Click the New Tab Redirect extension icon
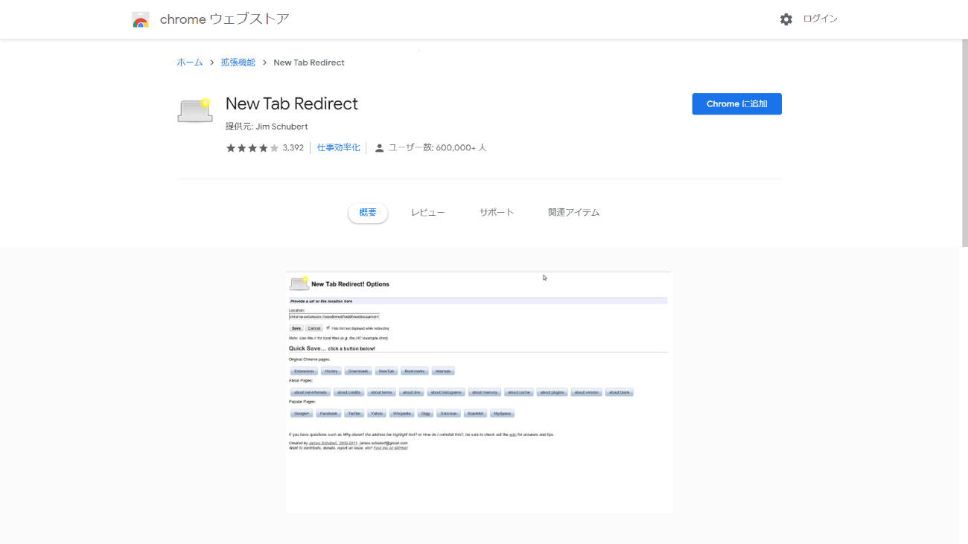This screenshot has width=968, height=544. click(x=194, y=109)
